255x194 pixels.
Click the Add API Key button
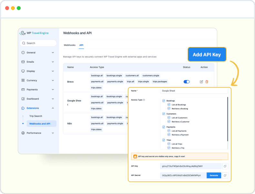coord(207,54)
